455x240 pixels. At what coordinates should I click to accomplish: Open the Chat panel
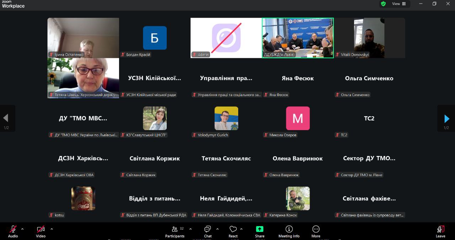click(x=208, y=229)
